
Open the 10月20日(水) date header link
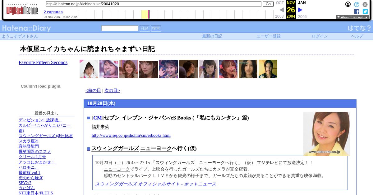click(101, 103)
